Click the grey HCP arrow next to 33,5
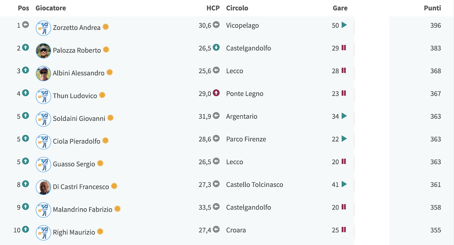Viewport: 454px width, 245px height. click(x=216, y=207)
